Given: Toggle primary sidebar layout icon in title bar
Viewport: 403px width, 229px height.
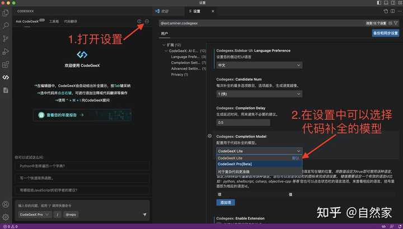Looking at the screenshot, I should click(x=379, y=3).
